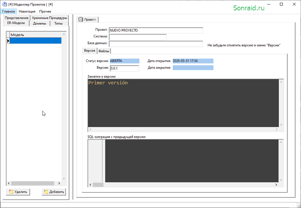Click the Статус версии field ABIERTA

(125, 61)
